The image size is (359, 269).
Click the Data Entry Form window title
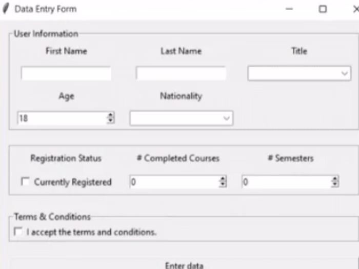[46, 9]
